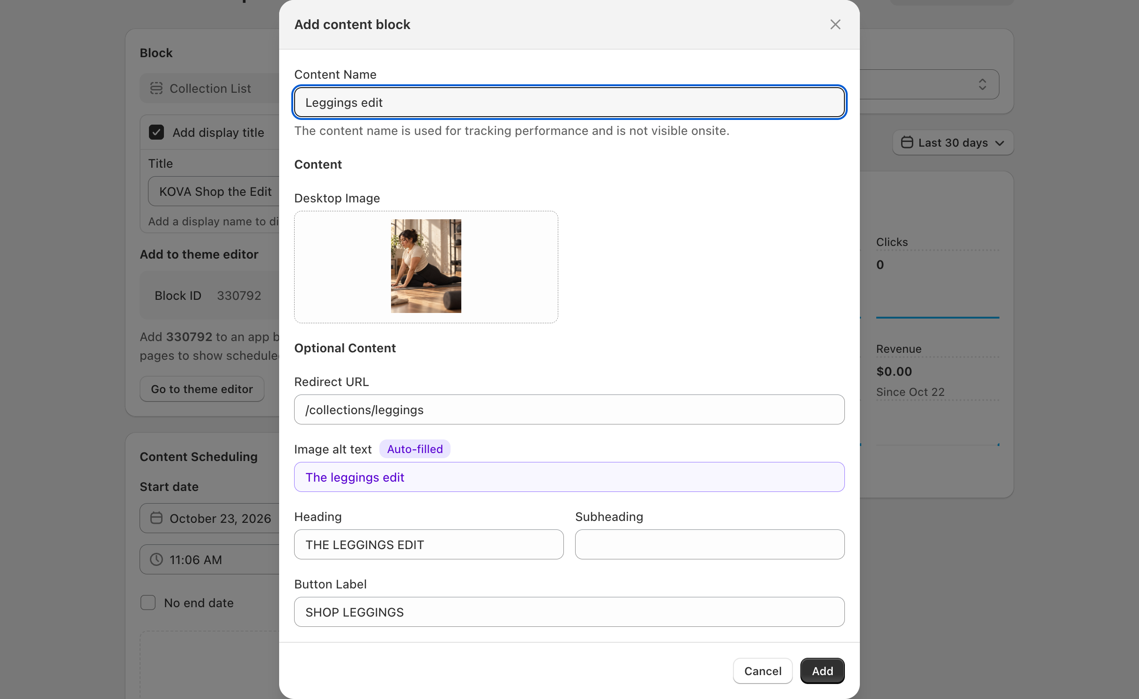Click the KOVA Shop the Edit title field

[214, 191]
